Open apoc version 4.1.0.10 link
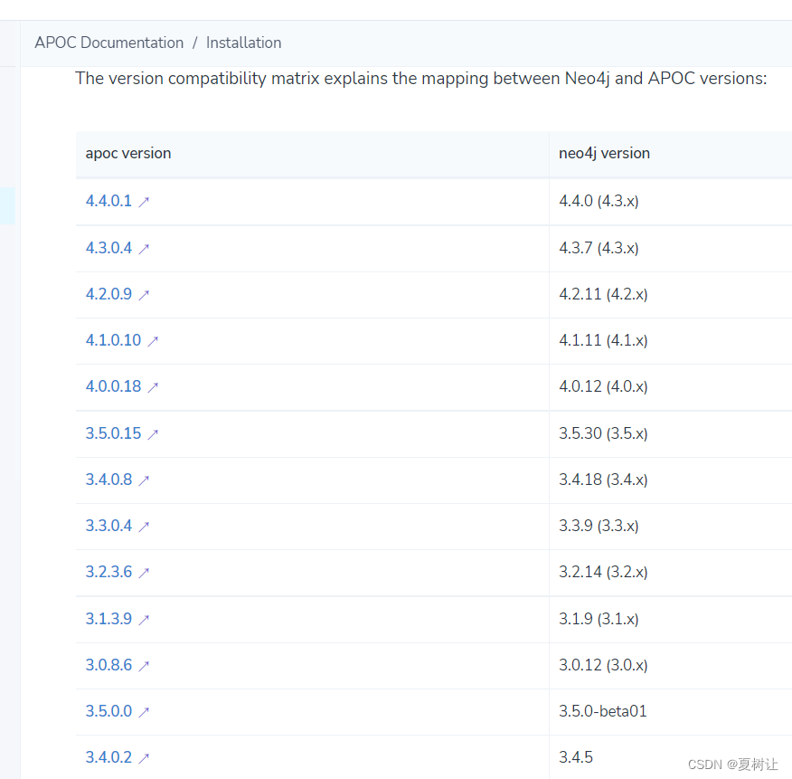The width and height of the screenshot is (792, 779). (x=113, y=339)
